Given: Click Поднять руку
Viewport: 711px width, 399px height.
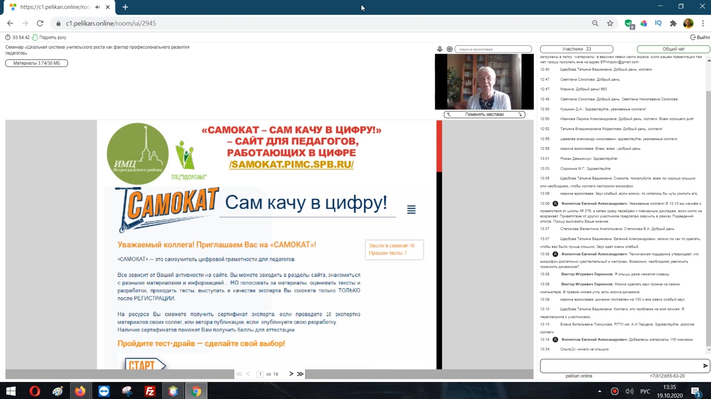Looking at the screenshot, I should (53, 37).
